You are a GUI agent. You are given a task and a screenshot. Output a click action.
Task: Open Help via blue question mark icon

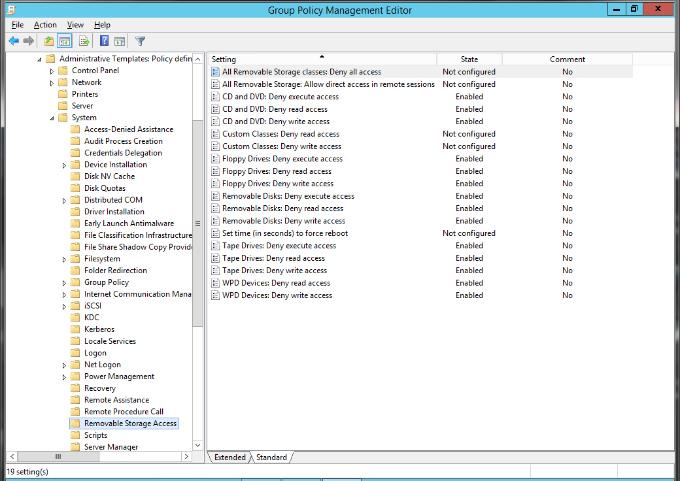104,41
